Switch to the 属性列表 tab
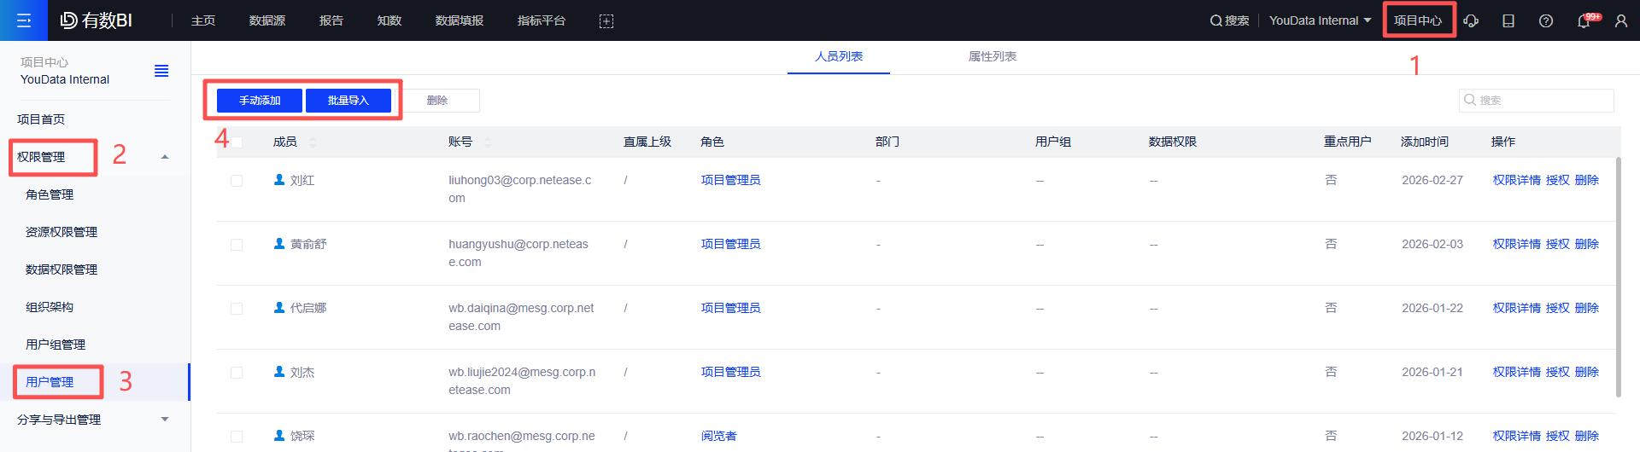Image resolution: width=1640 pixels, height=452 pixels. point(993,56)
